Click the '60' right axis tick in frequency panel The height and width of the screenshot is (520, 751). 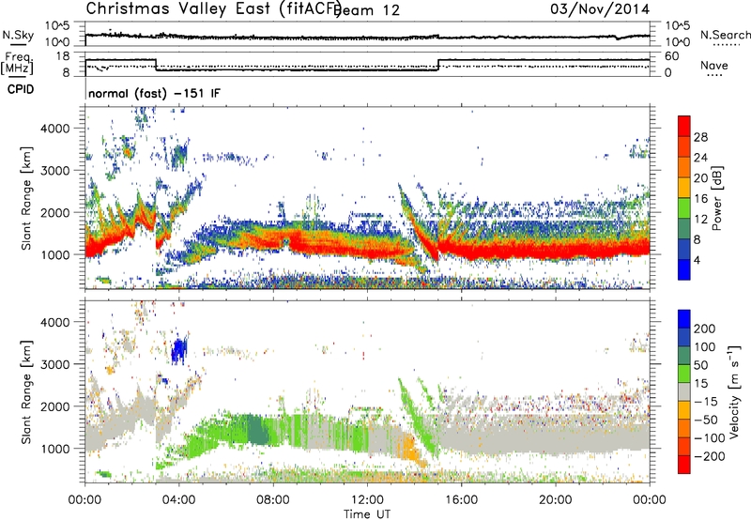pyautogui.click(x=671, y=56)
